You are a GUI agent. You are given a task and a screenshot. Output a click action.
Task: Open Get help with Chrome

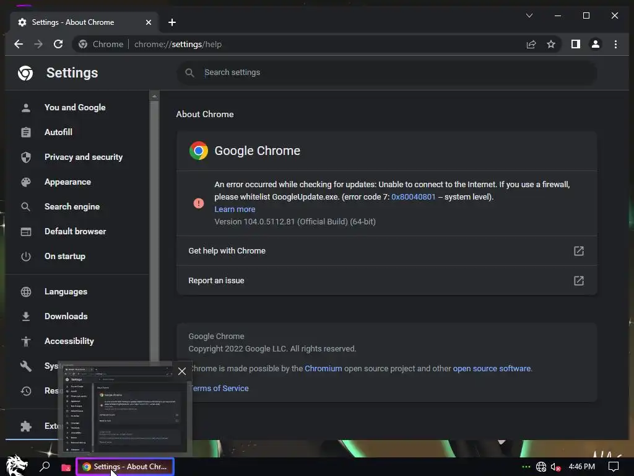tap(386, 250)
